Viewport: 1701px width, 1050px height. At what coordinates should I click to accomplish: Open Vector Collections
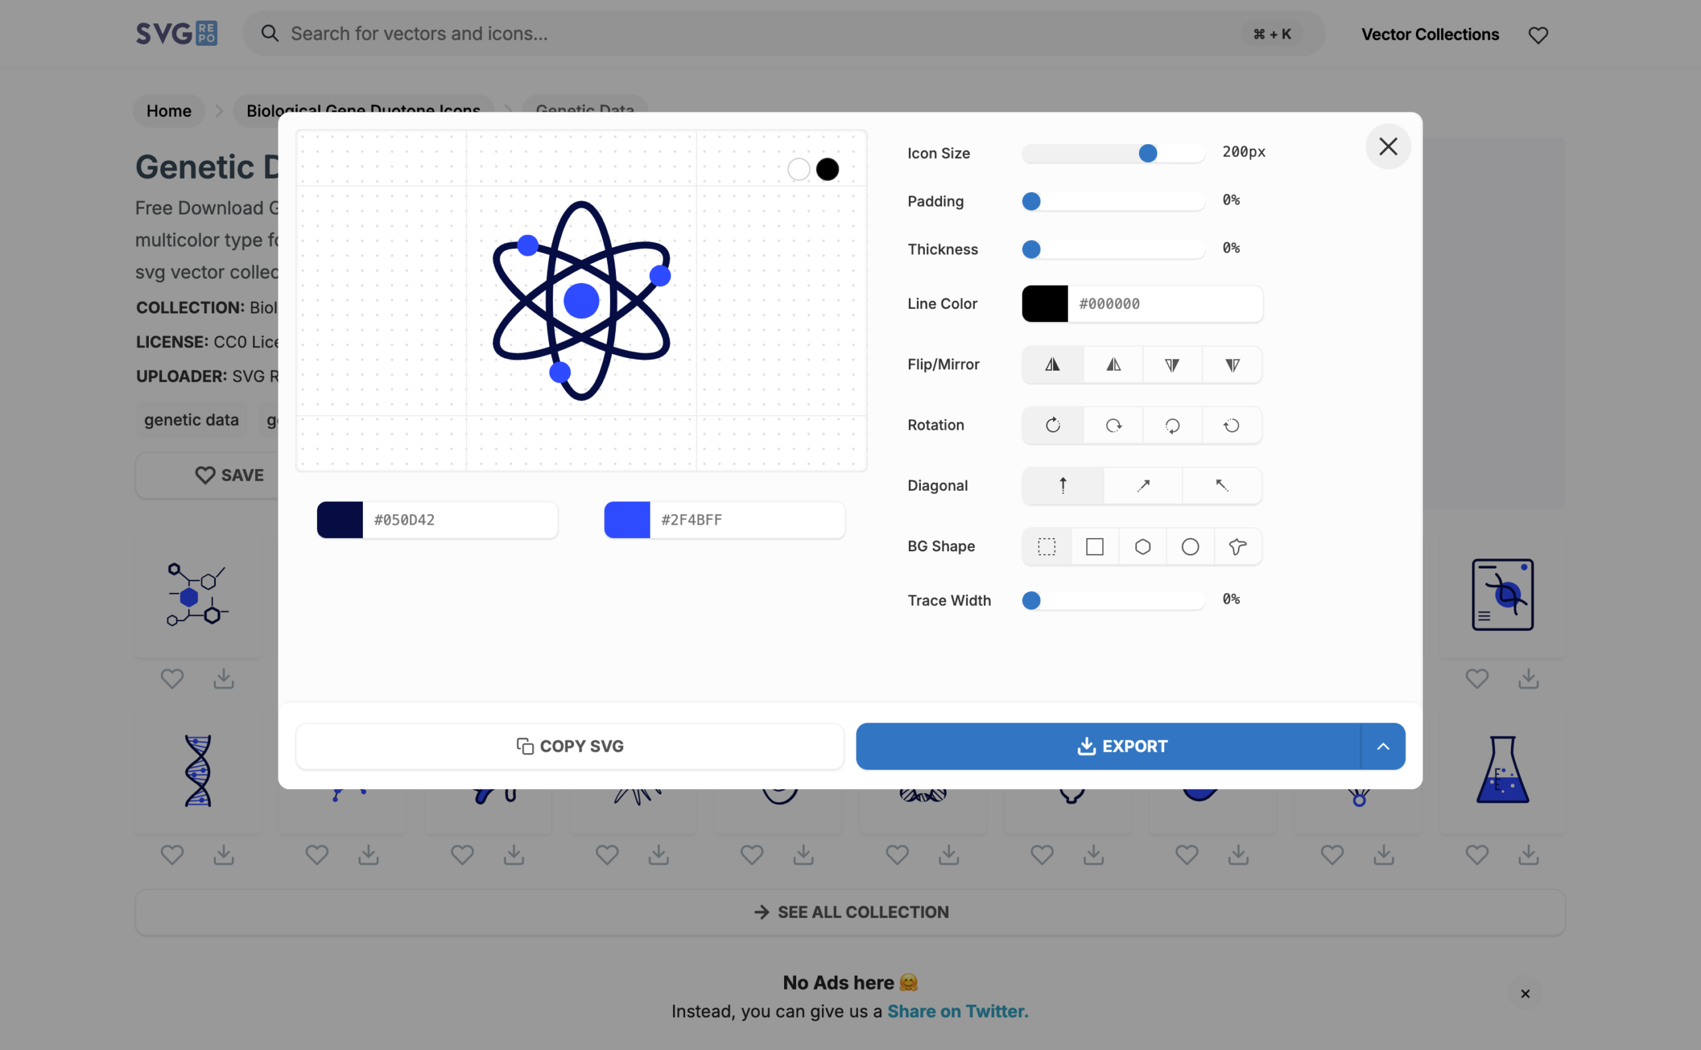click(1429, 34)
